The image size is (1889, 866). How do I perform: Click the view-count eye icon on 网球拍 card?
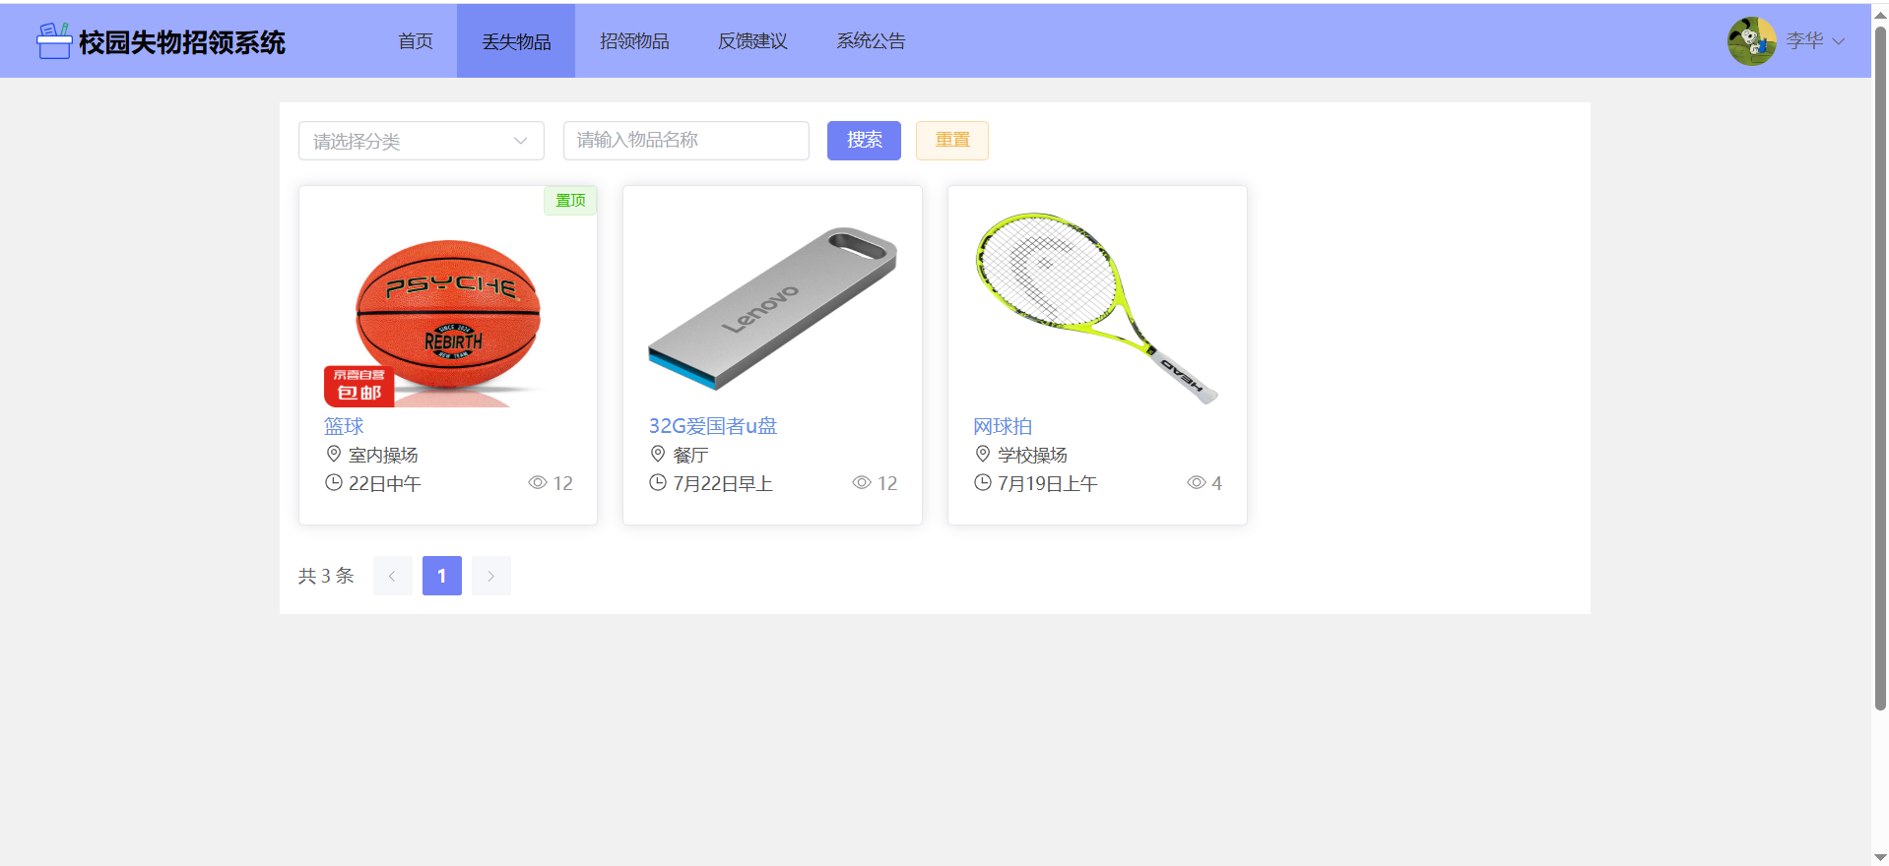(x=1197, y=482)
